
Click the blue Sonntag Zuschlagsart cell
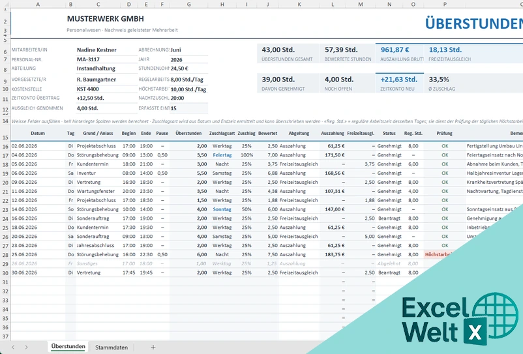[x=222, y=209]
